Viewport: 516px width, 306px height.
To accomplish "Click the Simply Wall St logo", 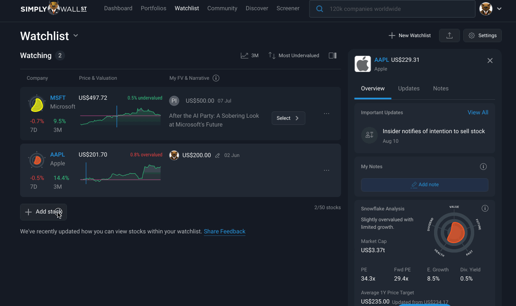I will 54,8.
